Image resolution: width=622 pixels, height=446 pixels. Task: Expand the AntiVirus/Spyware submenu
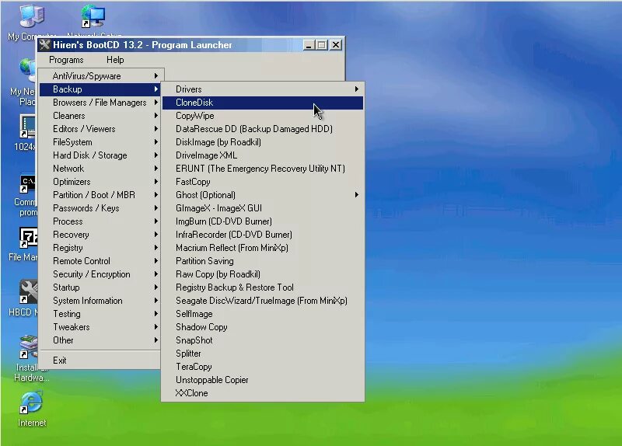[x=101, y=75]
